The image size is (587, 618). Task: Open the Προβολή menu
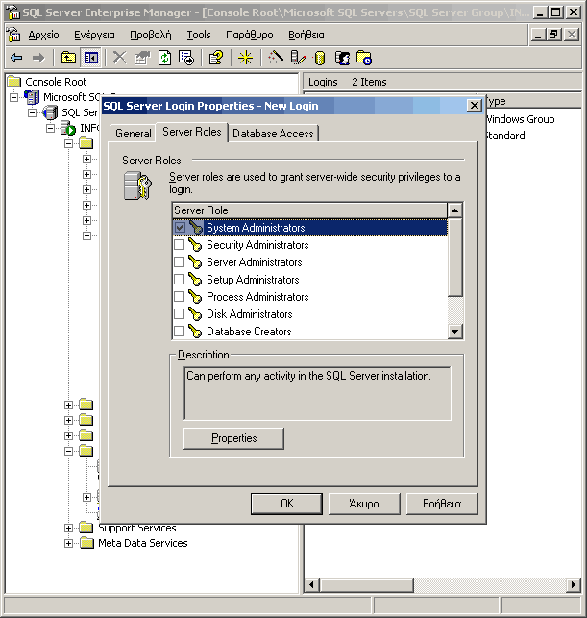151,35
